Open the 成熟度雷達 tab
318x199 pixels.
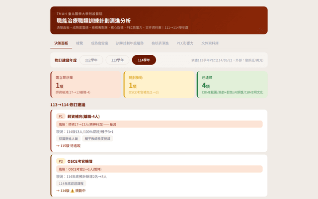(99, 43)
